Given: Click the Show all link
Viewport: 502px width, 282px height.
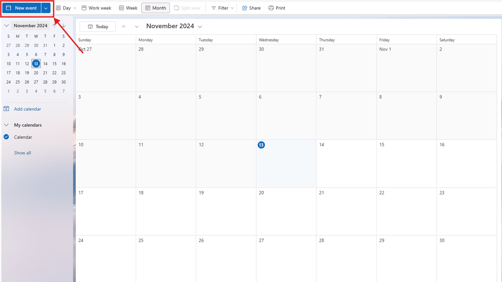Looking at the screenshot, I should [22, 153].
